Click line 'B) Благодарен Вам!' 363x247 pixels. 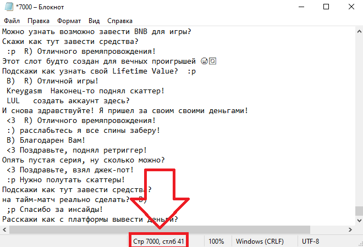(46, 141)
